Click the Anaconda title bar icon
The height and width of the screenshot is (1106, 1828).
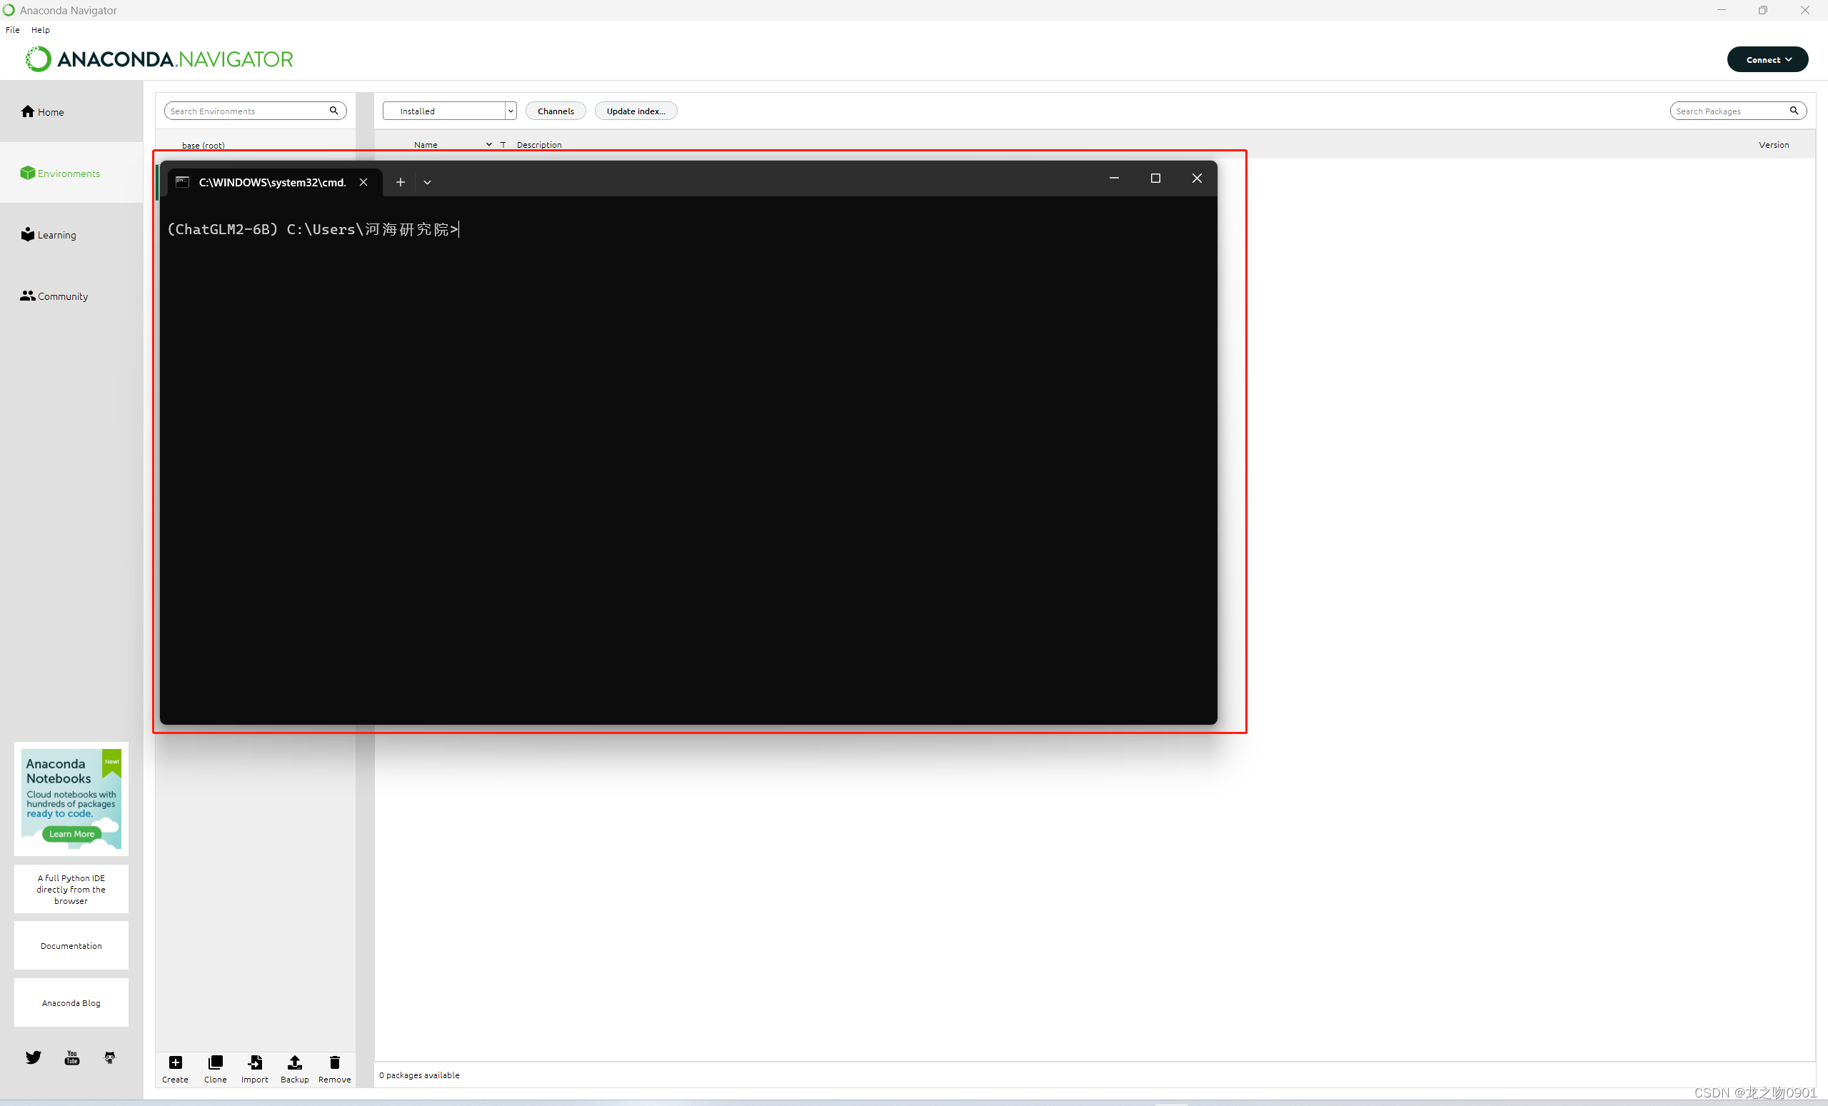[9, 10]
